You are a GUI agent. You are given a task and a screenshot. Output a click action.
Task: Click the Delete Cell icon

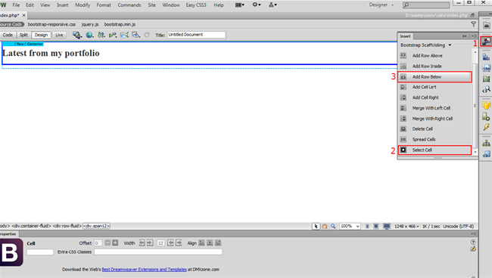pyautogui.click(x=403, y=129)
